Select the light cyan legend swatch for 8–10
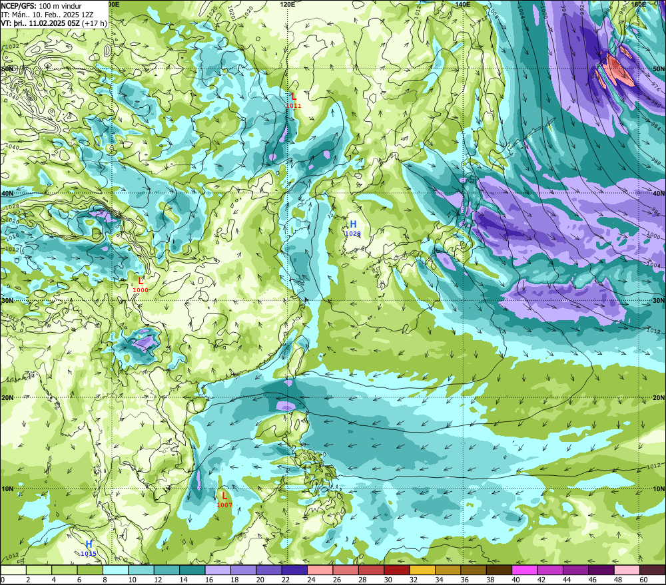Screen dimensions: 666x585 (115, 570)
